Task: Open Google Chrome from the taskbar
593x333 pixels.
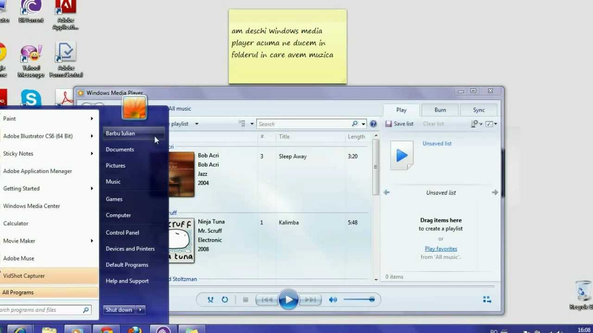Action: point(107,330)
